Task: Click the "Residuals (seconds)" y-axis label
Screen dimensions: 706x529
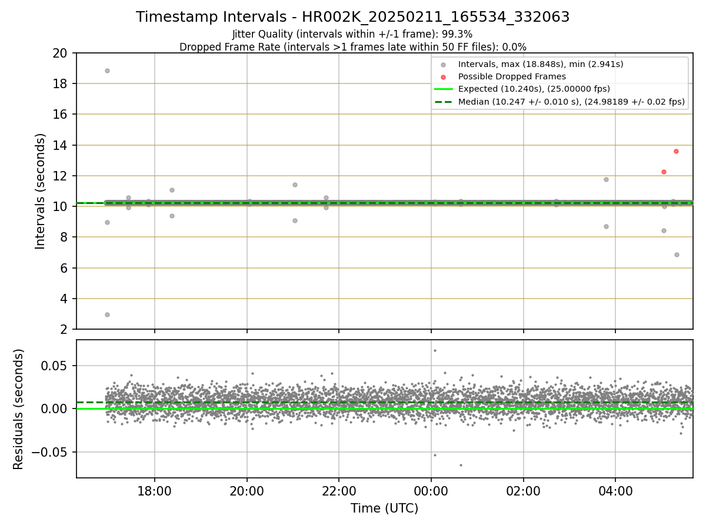Action: click(x=19, y=409)
